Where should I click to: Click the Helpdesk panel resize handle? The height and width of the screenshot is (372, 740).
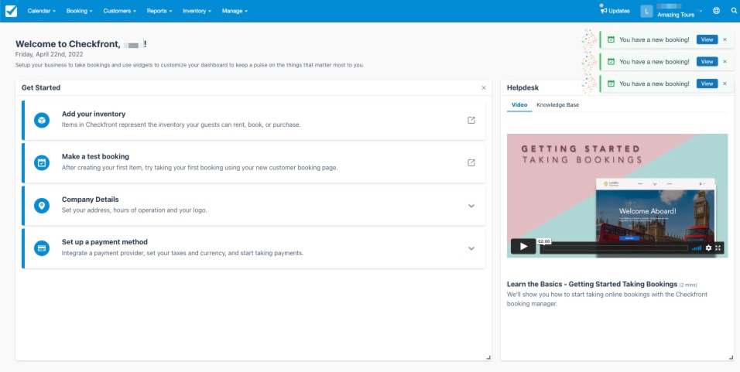pyautogui.click(x=731, y=357)
